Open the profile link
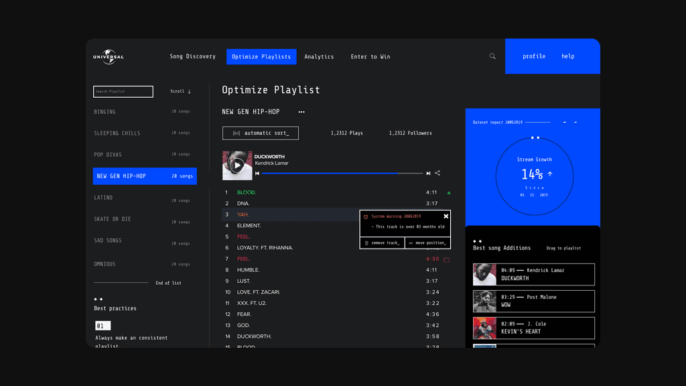Screen dimensions: 686x386 click(534, 56)
